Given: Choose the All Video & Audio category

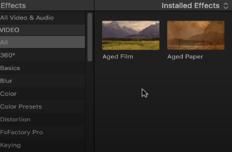Looking at the screenshot, I should click(42, 18).
